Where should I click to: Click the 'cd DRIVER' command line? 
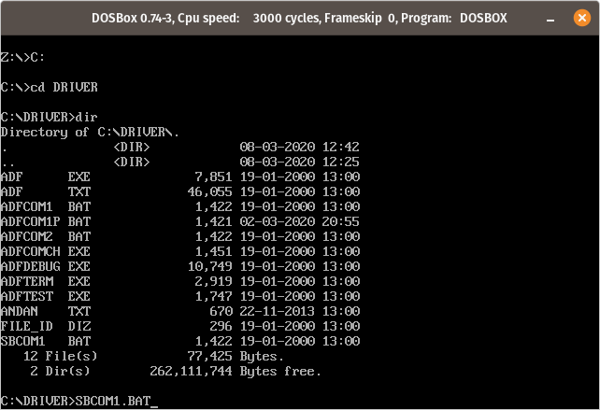(x=49, y=88)
